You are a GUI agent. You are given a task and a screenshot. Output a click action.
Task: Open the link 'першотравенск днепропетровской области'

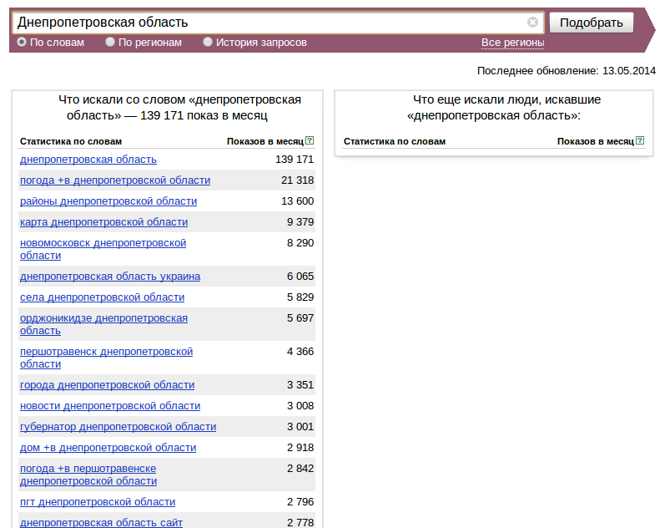107,358
